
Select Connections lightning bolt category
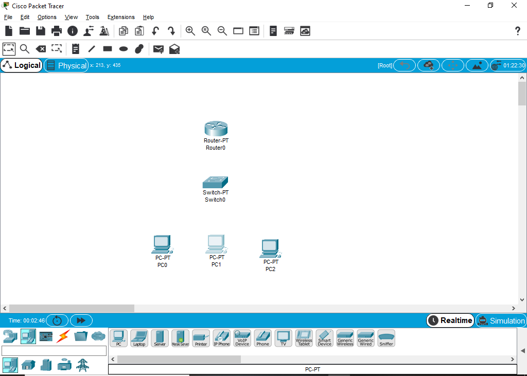tap(63, 336)
